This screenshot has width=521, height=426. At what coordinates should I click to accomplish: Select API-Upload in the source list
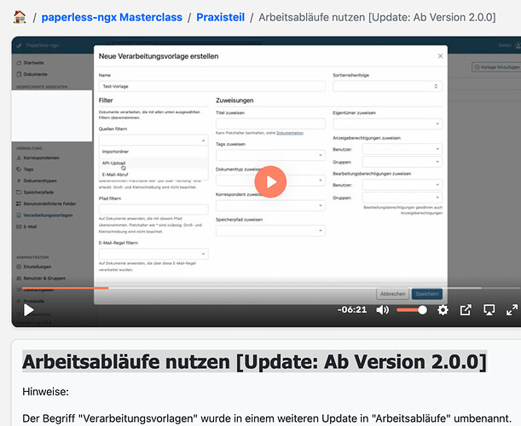(x=153, y=163)
